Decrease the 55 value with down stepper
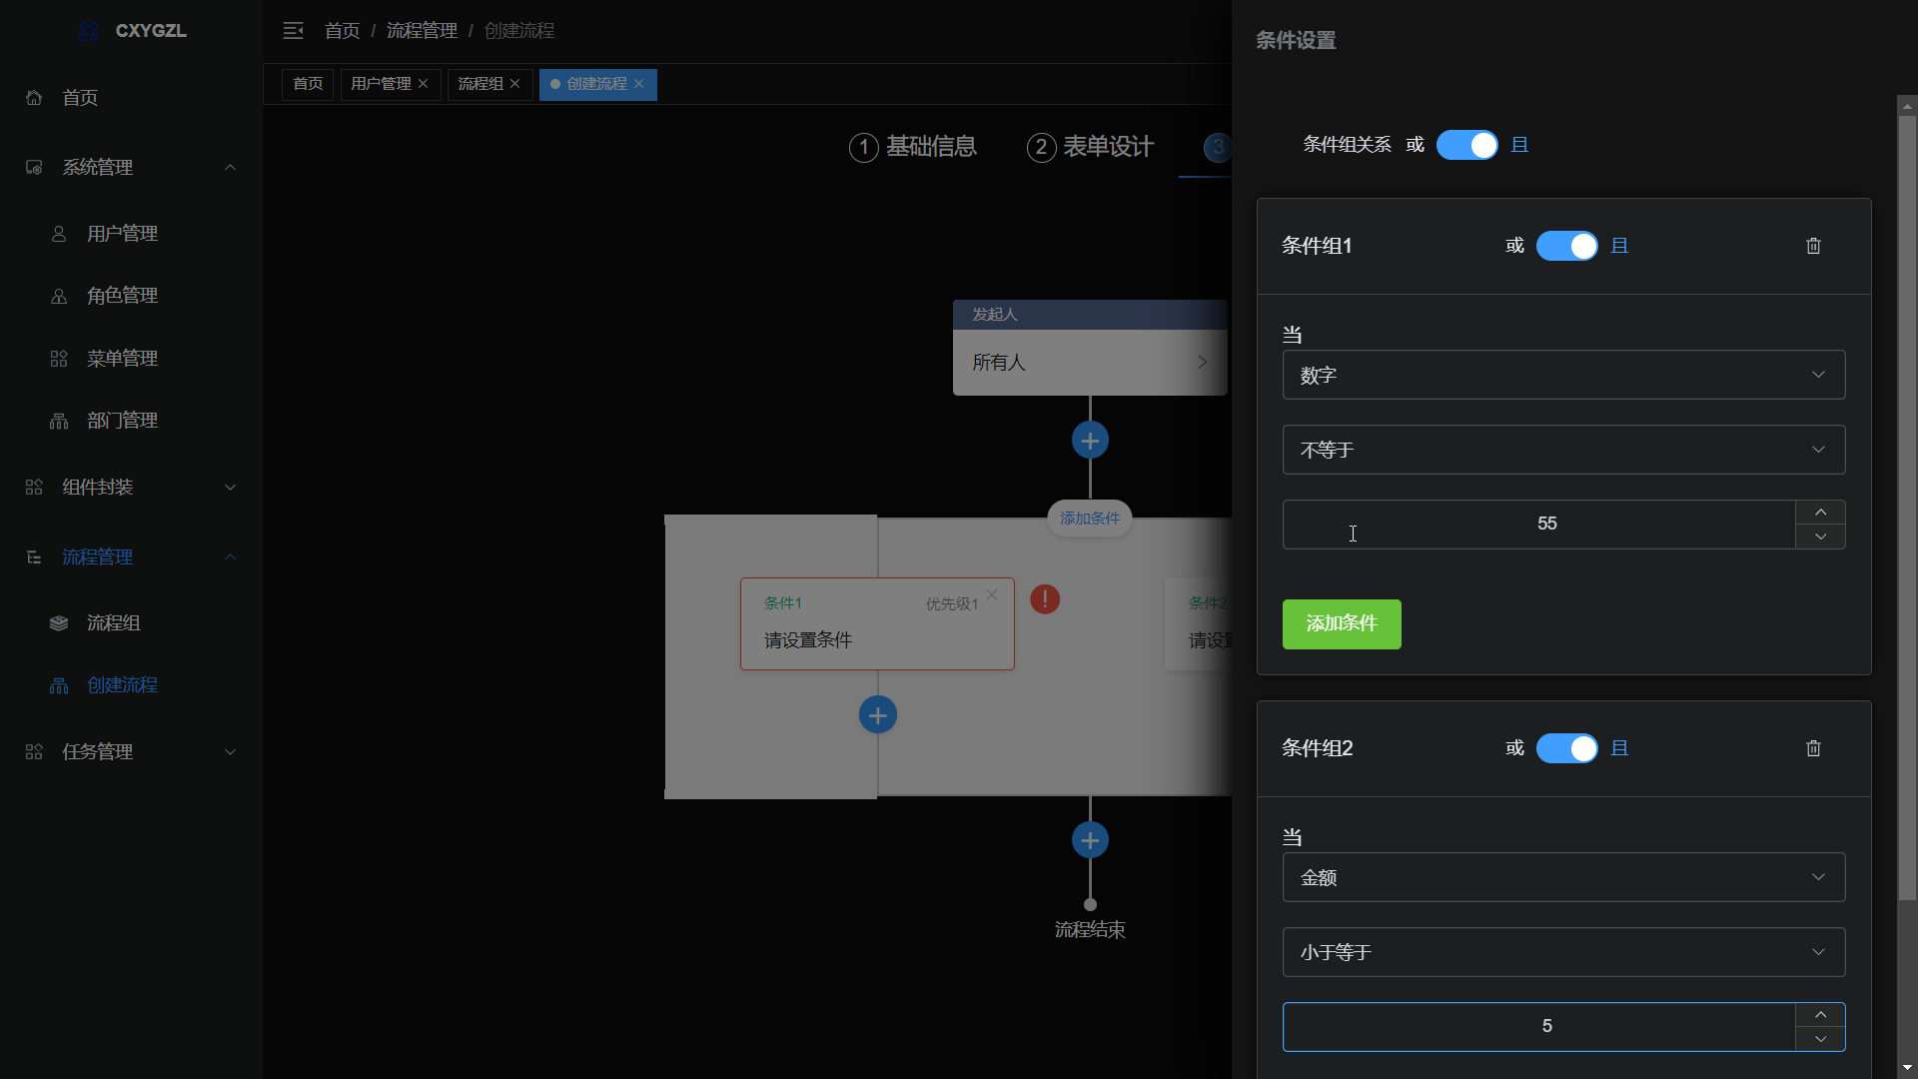 [1820, 538]
